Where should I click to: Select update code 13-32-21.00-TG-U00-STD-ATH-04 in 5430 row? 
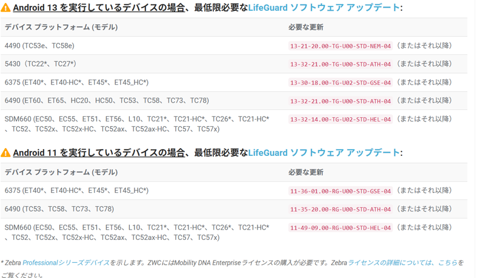[341, 64]
